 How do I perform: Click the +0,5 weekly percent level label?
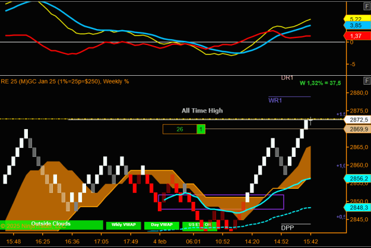341,217
